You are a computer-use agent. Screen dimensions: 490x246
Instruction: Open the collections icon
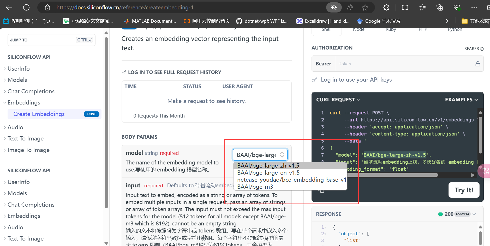pos(440,8)
